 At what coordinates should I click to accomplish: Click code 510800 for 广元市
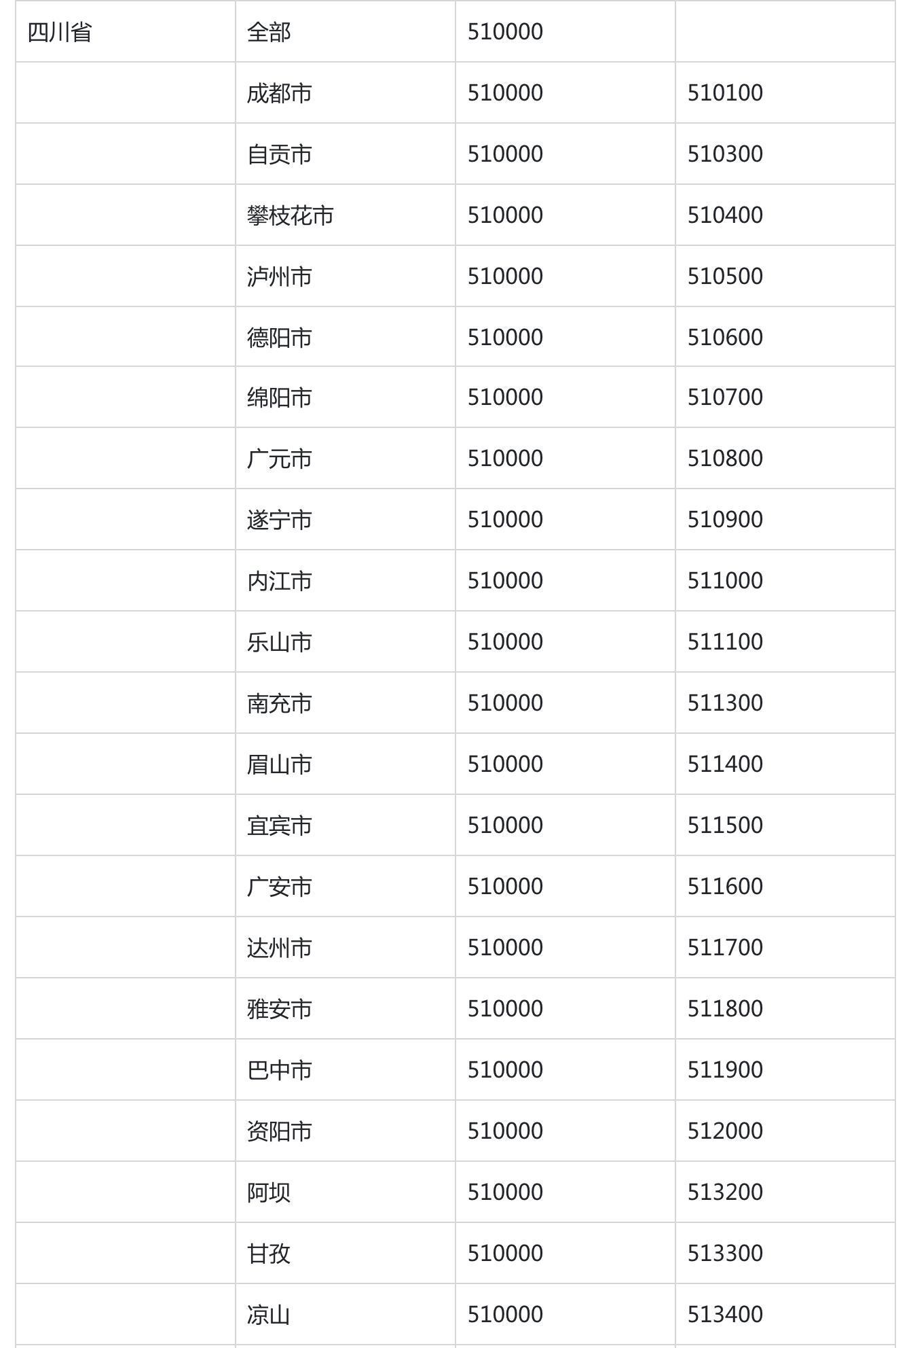(x=725, y=459)
